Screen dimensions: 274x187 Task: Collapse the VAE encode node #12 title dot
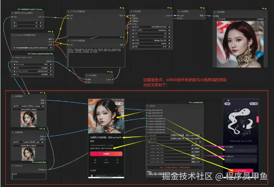pos(87,76)
